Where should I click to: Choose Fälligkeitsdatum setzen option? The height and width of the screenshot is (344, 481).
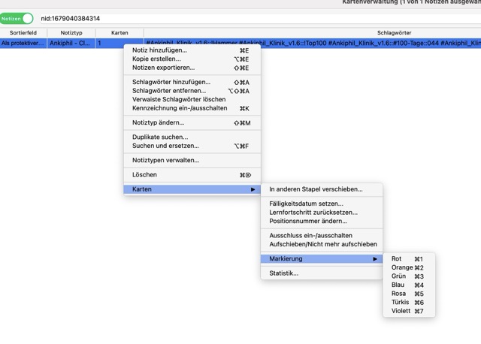point(306,204)
